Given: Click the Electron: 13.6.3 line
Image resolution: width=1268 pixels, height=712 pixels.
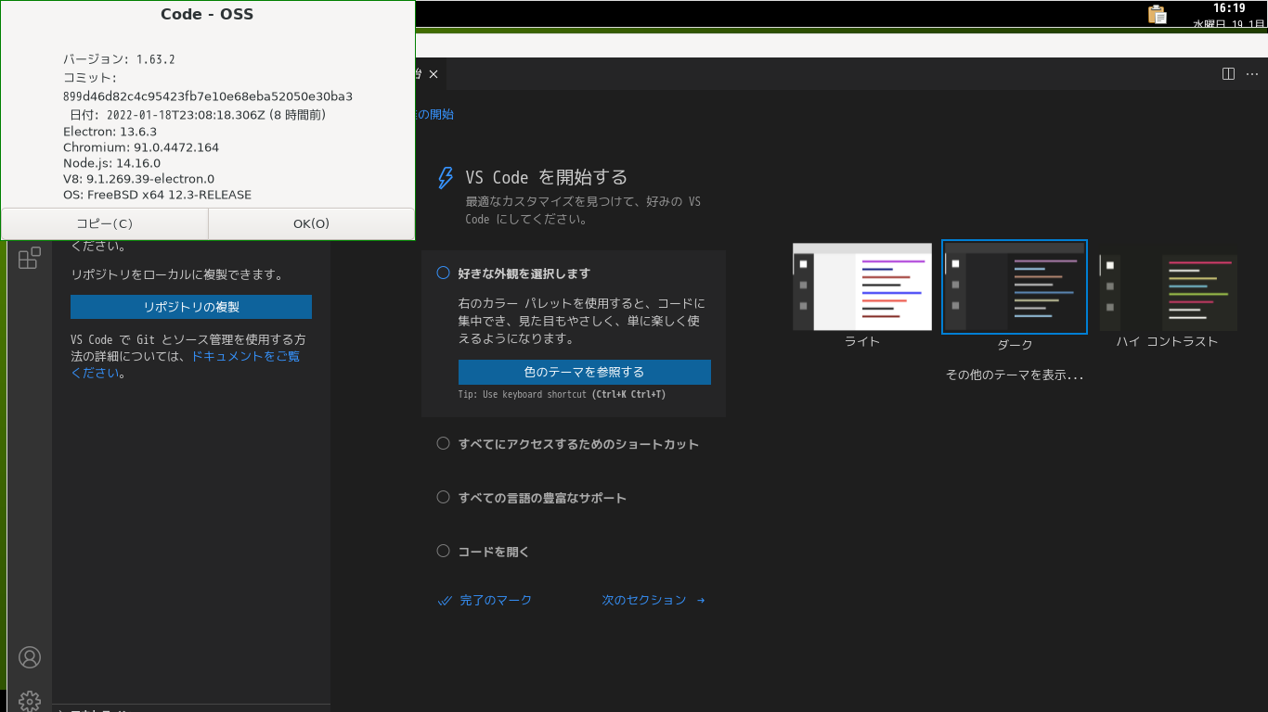Looking at the screenshot, I should [x=110, y=132].
